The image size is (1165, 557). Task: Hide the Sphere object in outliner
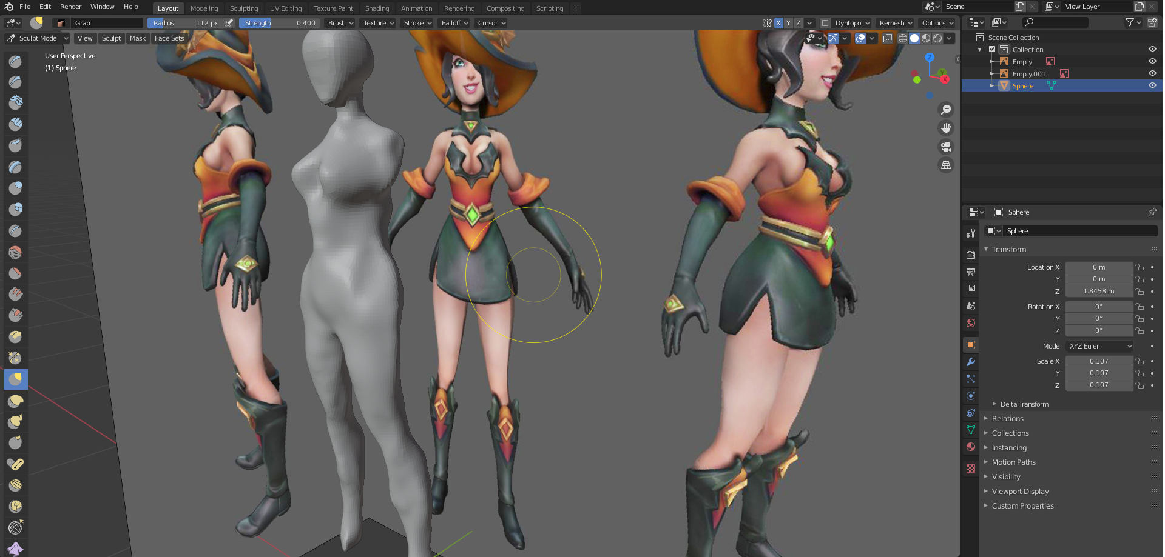[x=1152, y=85]
